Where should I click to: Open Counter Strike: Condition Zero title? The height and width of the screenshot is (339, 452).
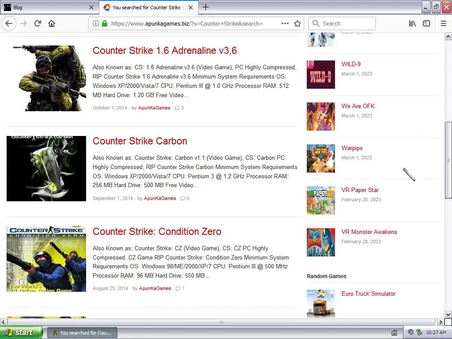[157, 231]
